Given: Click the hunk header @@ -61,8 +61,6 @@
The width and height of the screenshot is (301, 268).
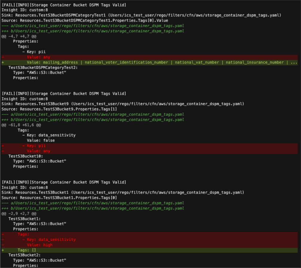Looking at the screenshot, I should (20, 125).
